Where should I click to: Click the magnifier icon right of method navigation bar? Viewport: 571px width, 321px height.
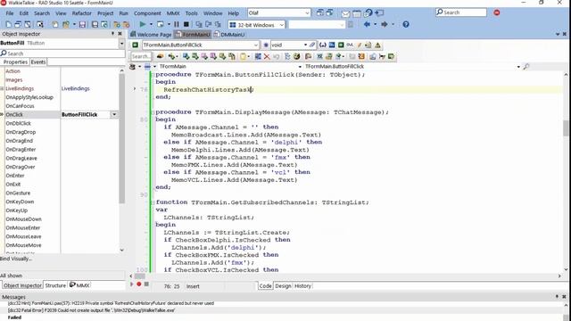[x=526, y=67]
